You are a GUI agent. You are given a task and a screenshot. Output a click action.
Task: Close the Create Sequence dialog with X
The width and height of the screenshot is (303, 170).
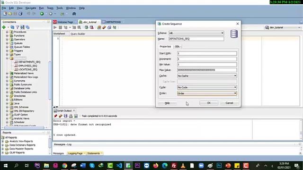238,24
